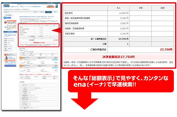Click the 14,600 円 fare amount

[x=124, y=13]
